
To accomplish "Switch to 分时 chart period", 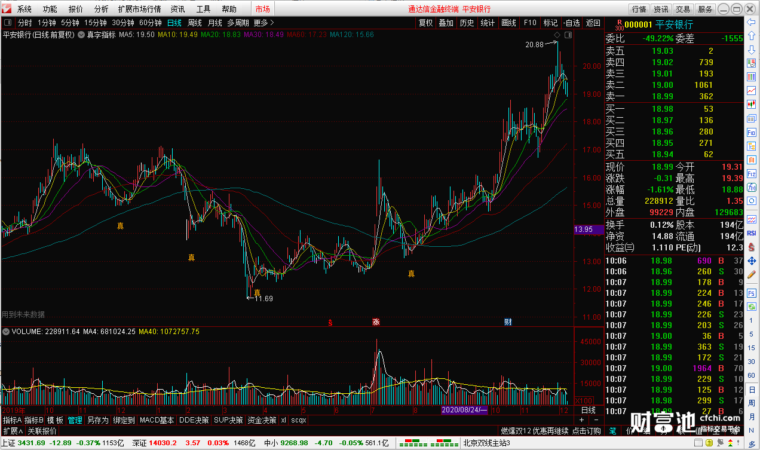I will point(24,23).
